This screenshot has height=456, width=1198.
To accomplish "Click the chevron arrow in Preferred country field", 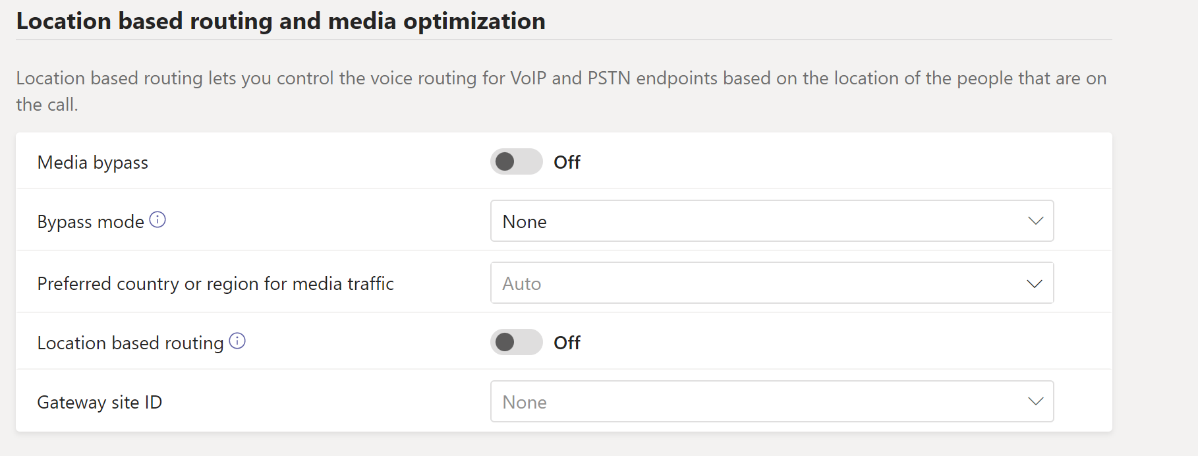I will click(x=1035, y=283).
